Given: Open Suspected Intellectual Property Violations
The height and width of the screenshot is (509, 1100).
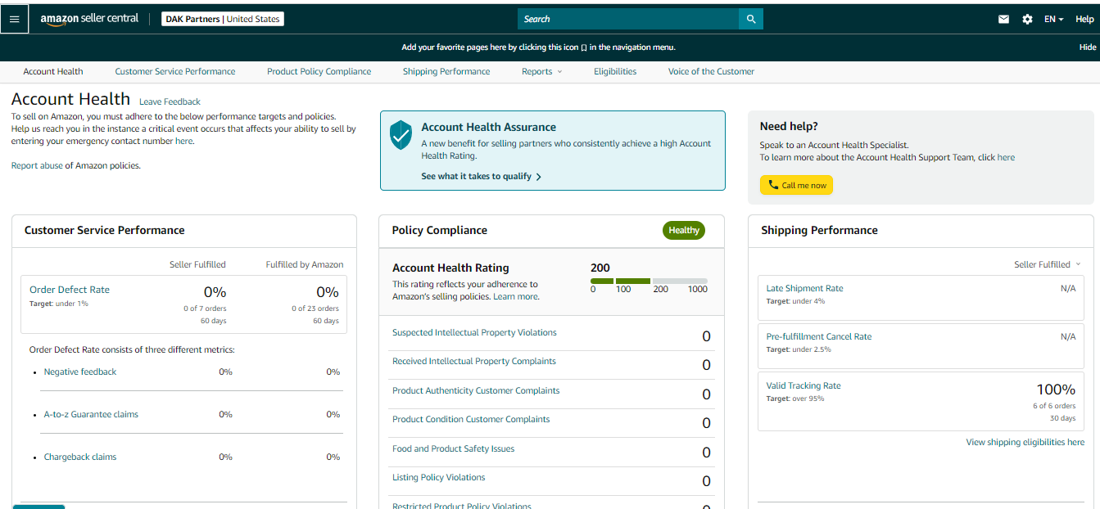Looking at the screenshot, I should pyautogui.click(x=474, y=332).
